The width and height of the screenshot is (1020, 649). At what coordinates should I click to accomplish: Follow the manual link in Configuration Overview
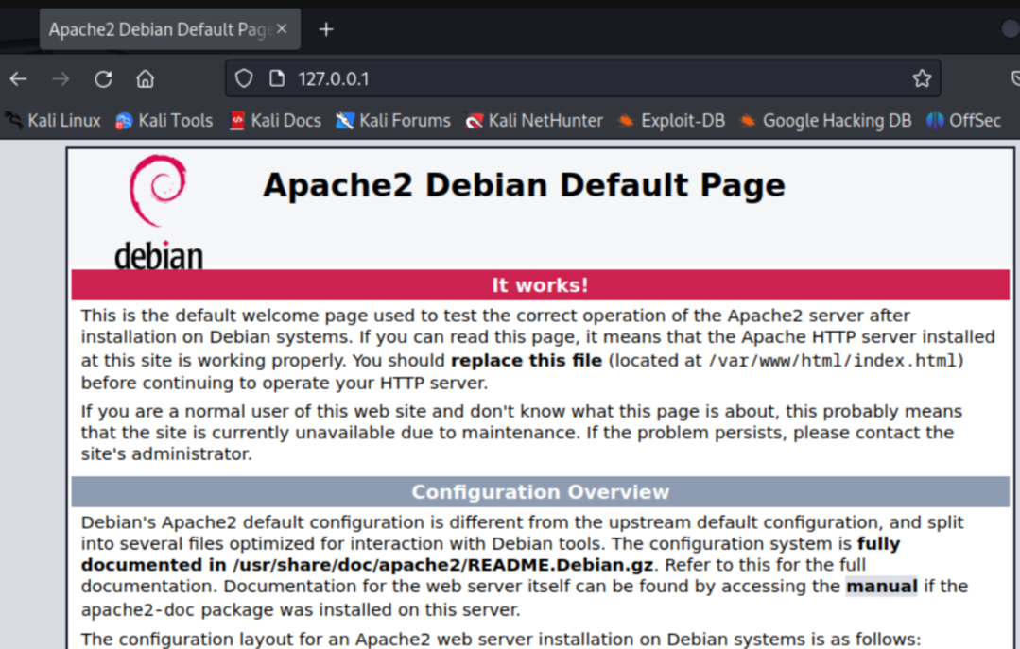tap(881, 586)
